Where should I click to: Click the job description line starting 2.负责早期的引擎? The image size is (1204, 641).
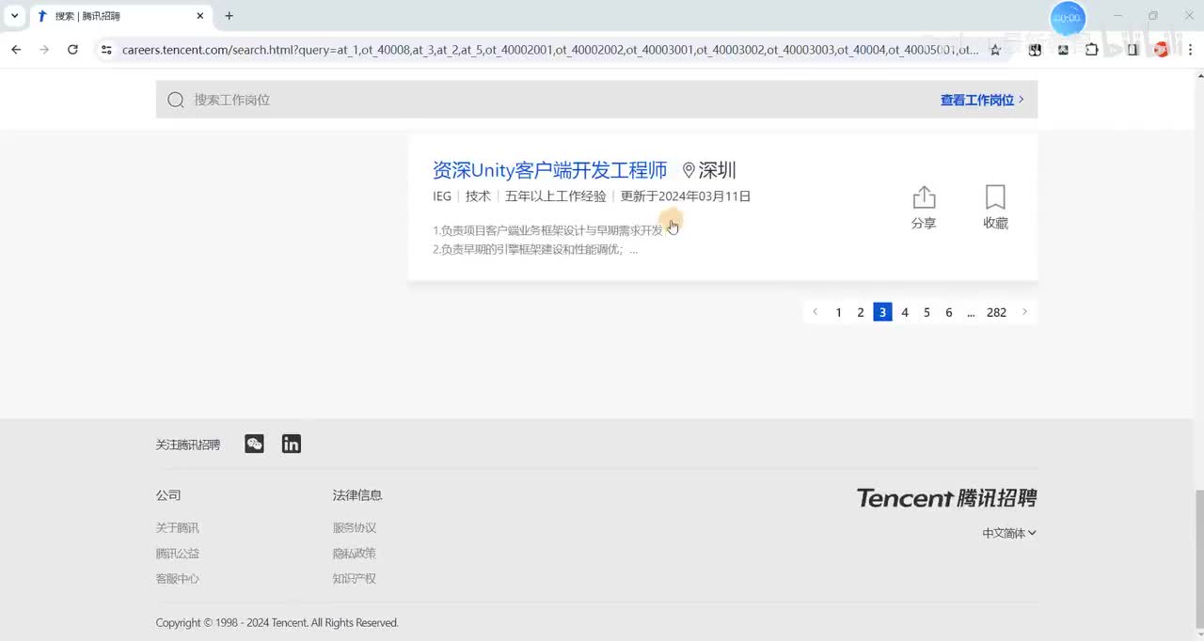[x=535, y=250]
